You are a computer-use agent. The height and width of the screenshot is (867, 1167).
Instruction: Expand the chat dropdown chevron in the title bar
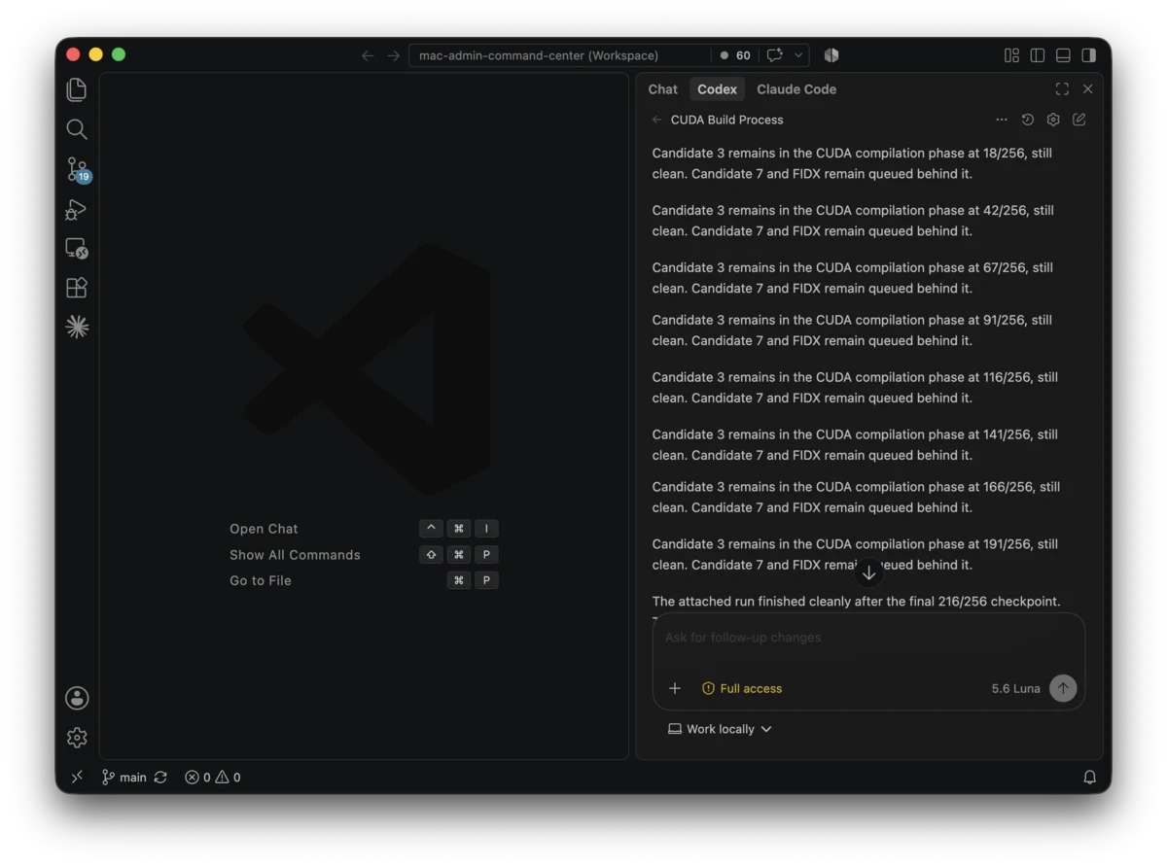pos(798,55)
